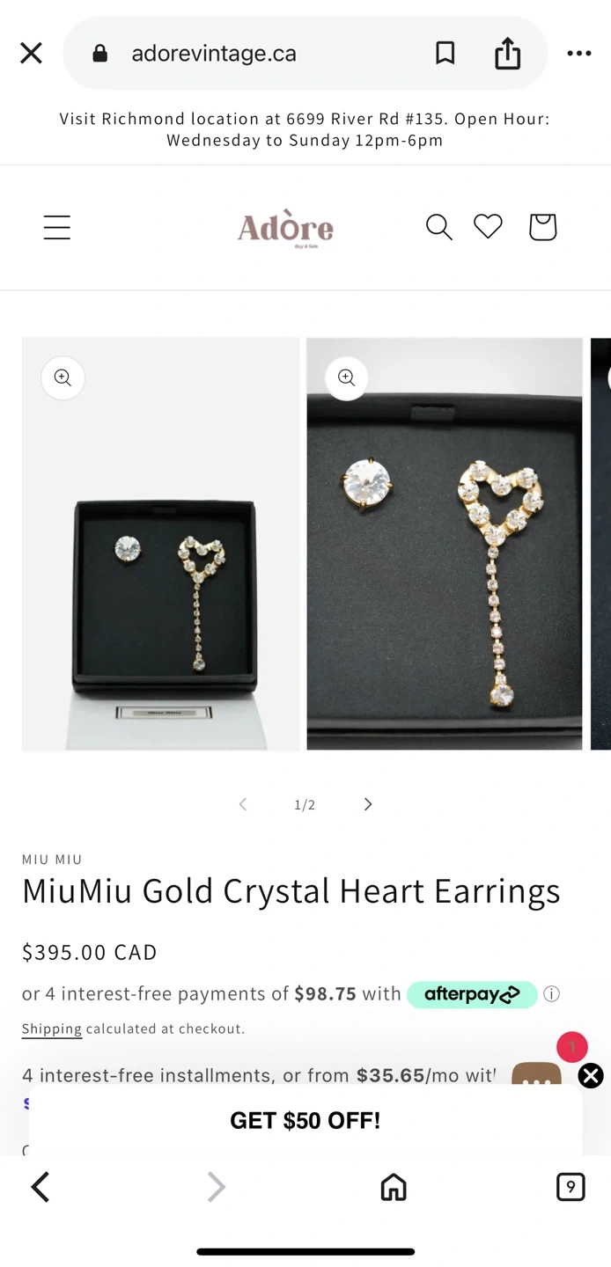Screen dimensions: 611x1267
Task: Go to the browser home page
Action: click(x=394, y=1187)
